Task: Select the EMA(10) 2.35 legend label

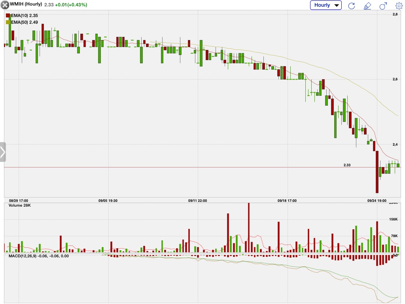Action: tap(25, 15)
